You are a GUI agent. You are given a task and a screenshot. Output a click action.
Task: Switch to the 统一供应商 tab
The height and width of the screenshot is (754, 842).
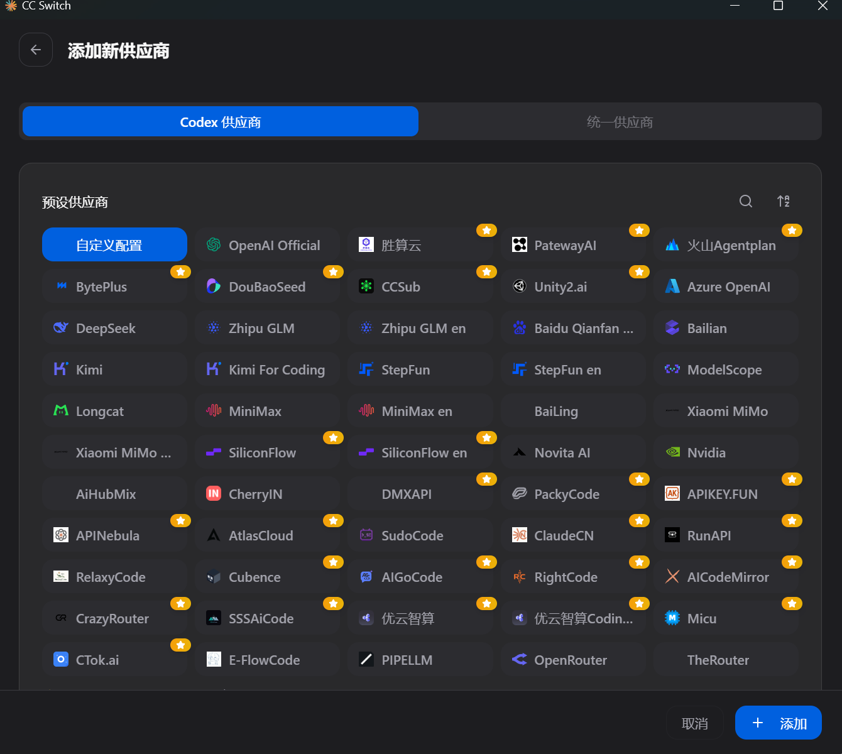[x=620, y=121]
